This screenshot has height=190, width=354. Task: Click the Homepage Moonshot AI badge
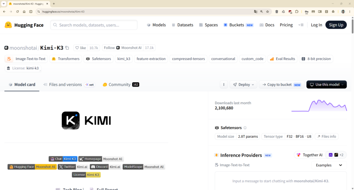pos(101,159)
